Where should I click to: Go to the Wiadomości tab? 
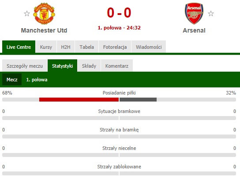click(x=149, y=47)
